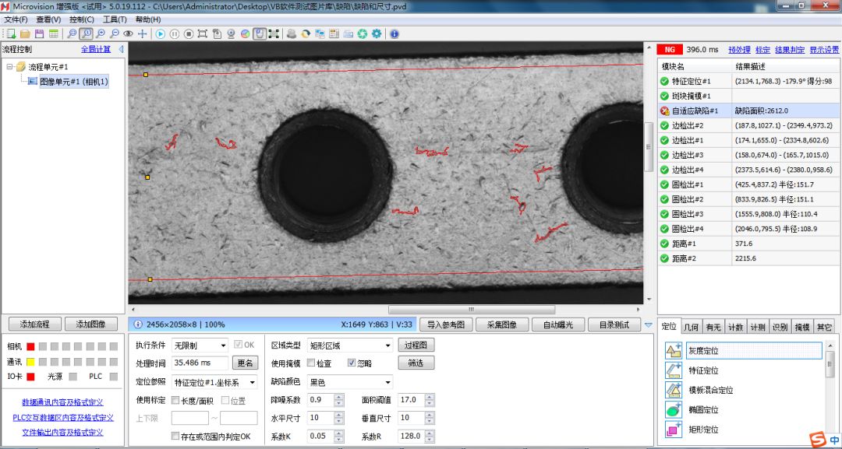Toggle the 检查 mask checkbox
The image size is (842, 449).
(x=311, y=363)
